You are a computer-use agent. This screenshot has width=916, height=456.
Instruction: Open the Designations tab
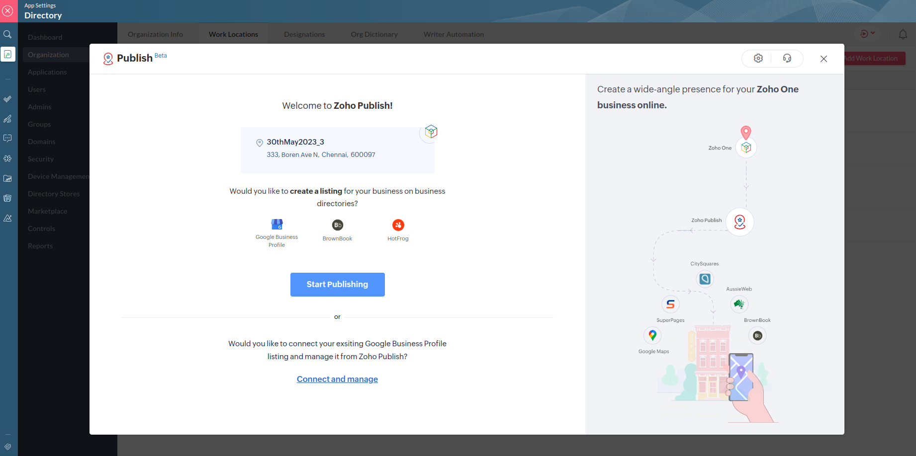tap(304, 34)
